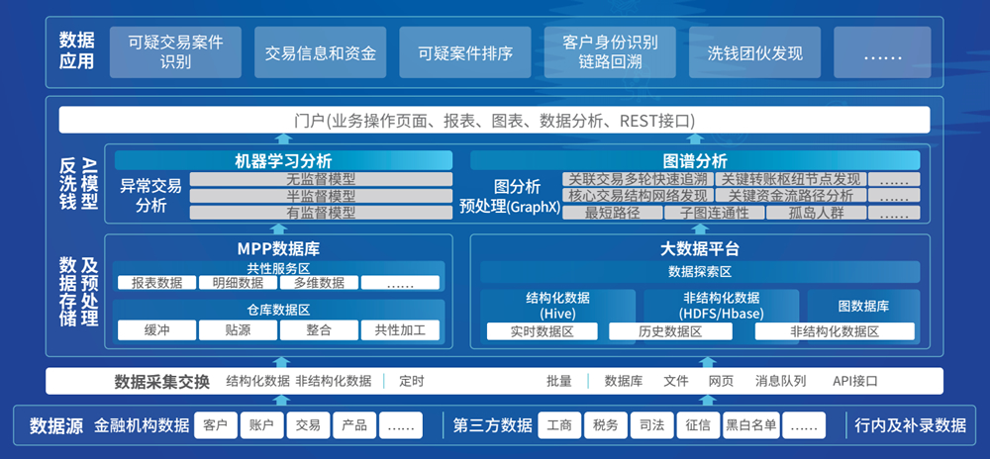The height and width of the screenshot is (459, 990).
Task: Select the 洗钱团伙发现 box
Action: 754,53
